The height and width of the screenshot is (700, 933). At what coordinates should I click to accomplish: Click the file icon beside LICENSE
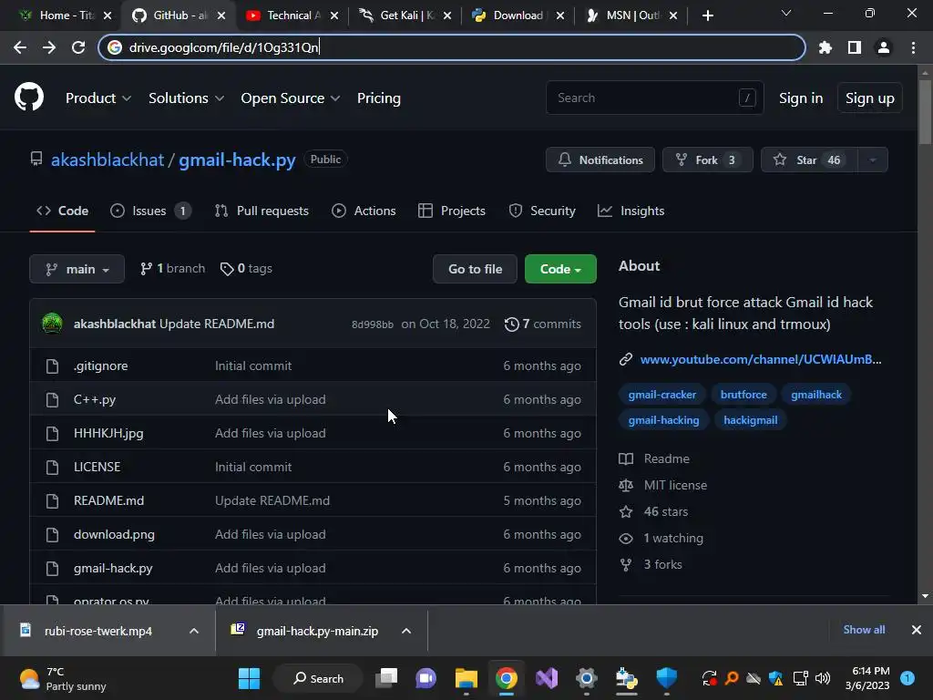52,468
